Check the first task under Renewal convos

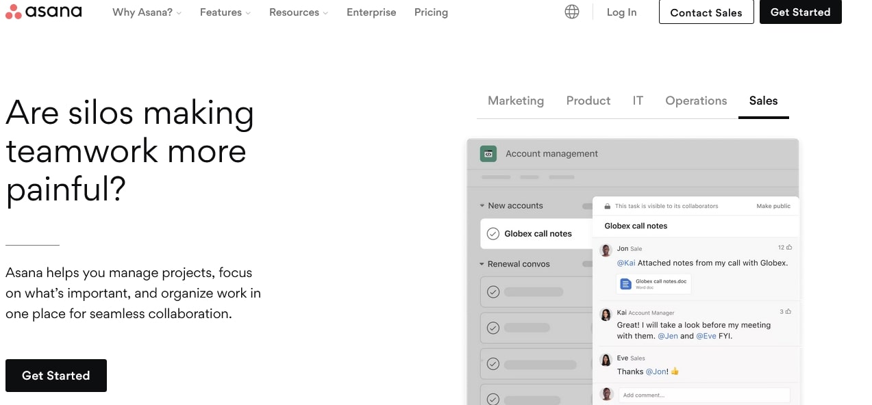[x=493, y=291]
